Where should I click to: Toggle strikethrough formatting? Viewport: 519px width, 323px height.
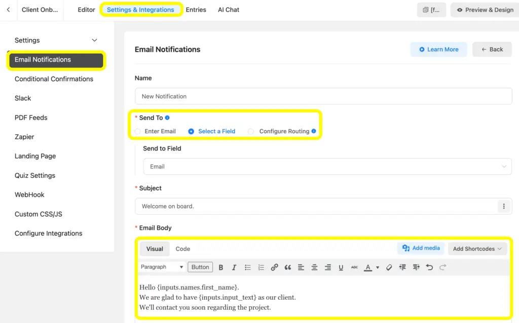tap(354, 267)
